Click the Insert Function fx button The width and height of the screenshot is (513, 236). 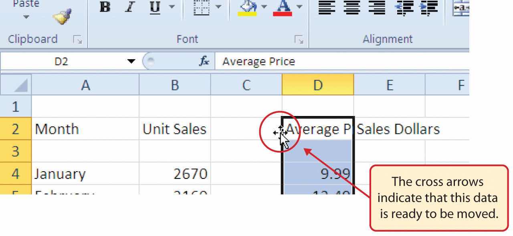(x=204, y=61)
